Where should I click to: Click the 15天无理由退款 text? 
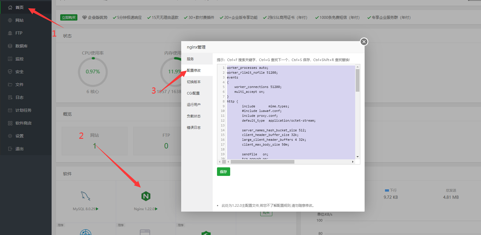click(165, 17)
